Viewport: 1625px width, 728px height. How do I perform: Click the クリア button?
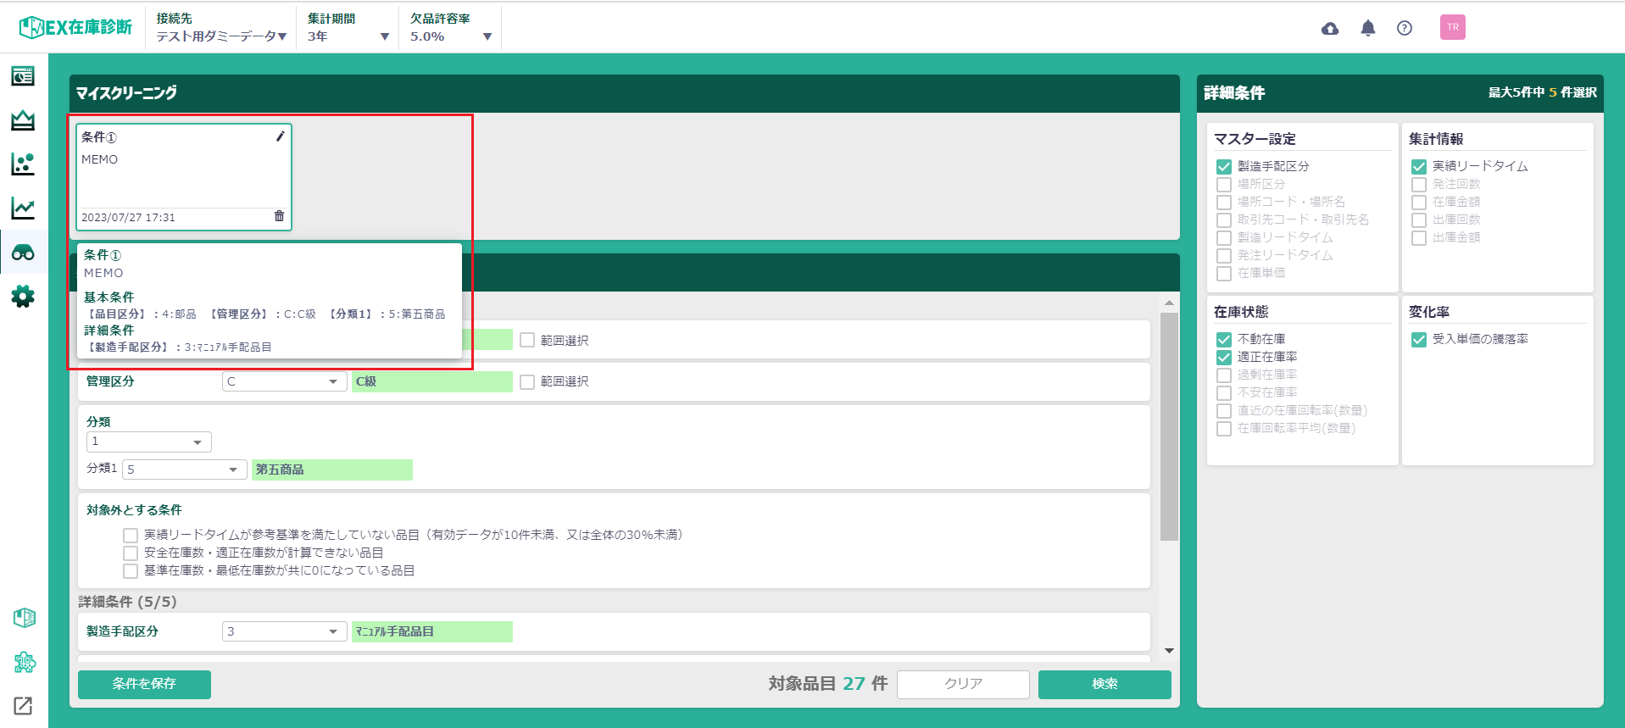pos(963,684)
